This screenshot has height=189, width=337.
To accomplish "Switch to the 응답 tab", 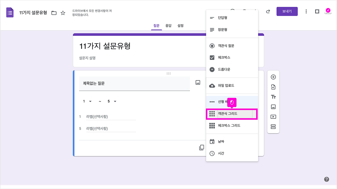I will [x=168, y=25].
